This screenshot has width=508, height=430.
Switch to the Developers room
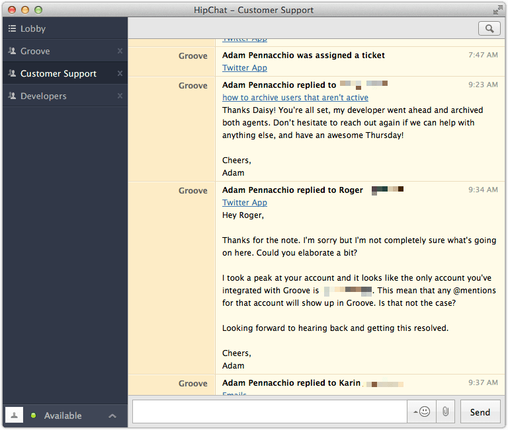43,96
